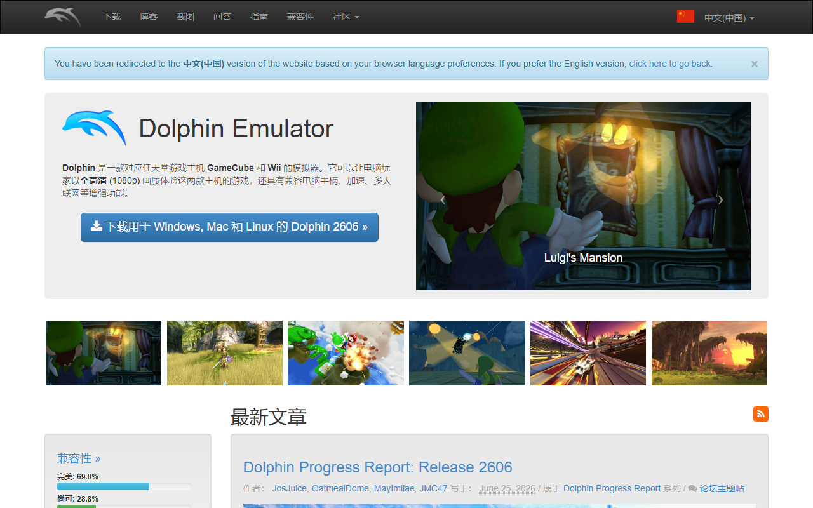Expand the 社区 dropdown menu

[346, 17]
